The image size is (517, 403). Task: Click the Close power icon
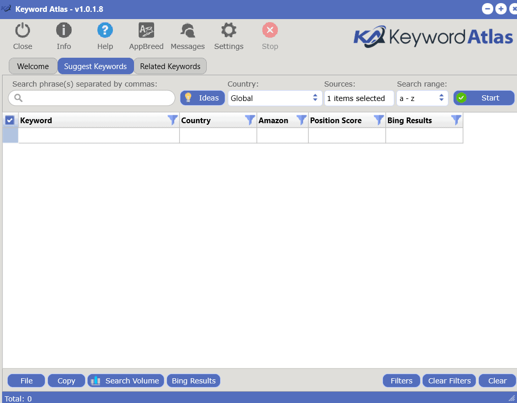[x=22, y=35]
